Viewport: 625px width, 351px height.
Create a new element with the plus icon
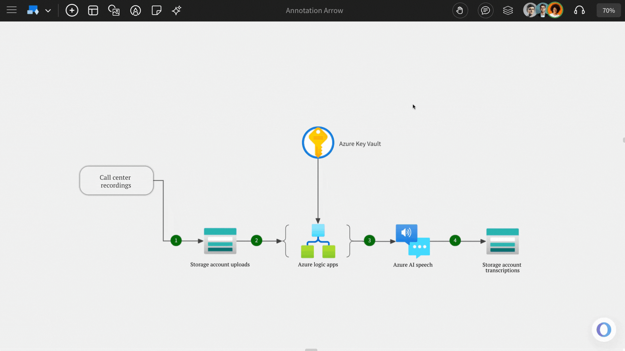coord(72,10)
